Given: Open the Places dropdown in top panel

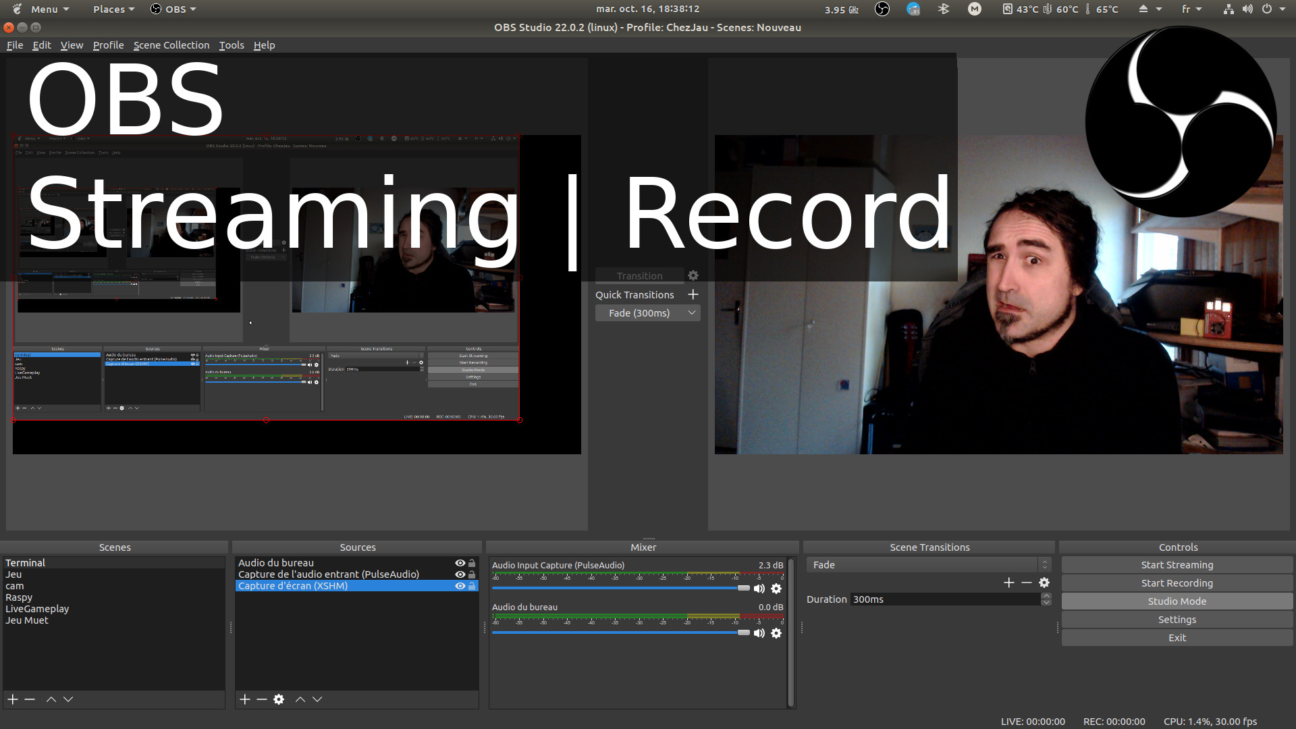Looking at the screenshot, I should pos(113,9).
